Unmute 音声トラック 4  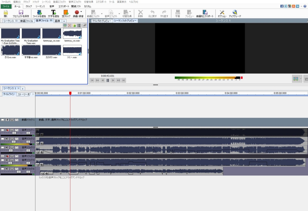[7, 156]
